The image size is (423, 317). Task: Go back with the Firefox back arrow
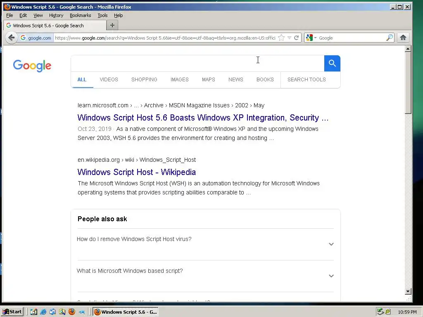coord(11,38)
